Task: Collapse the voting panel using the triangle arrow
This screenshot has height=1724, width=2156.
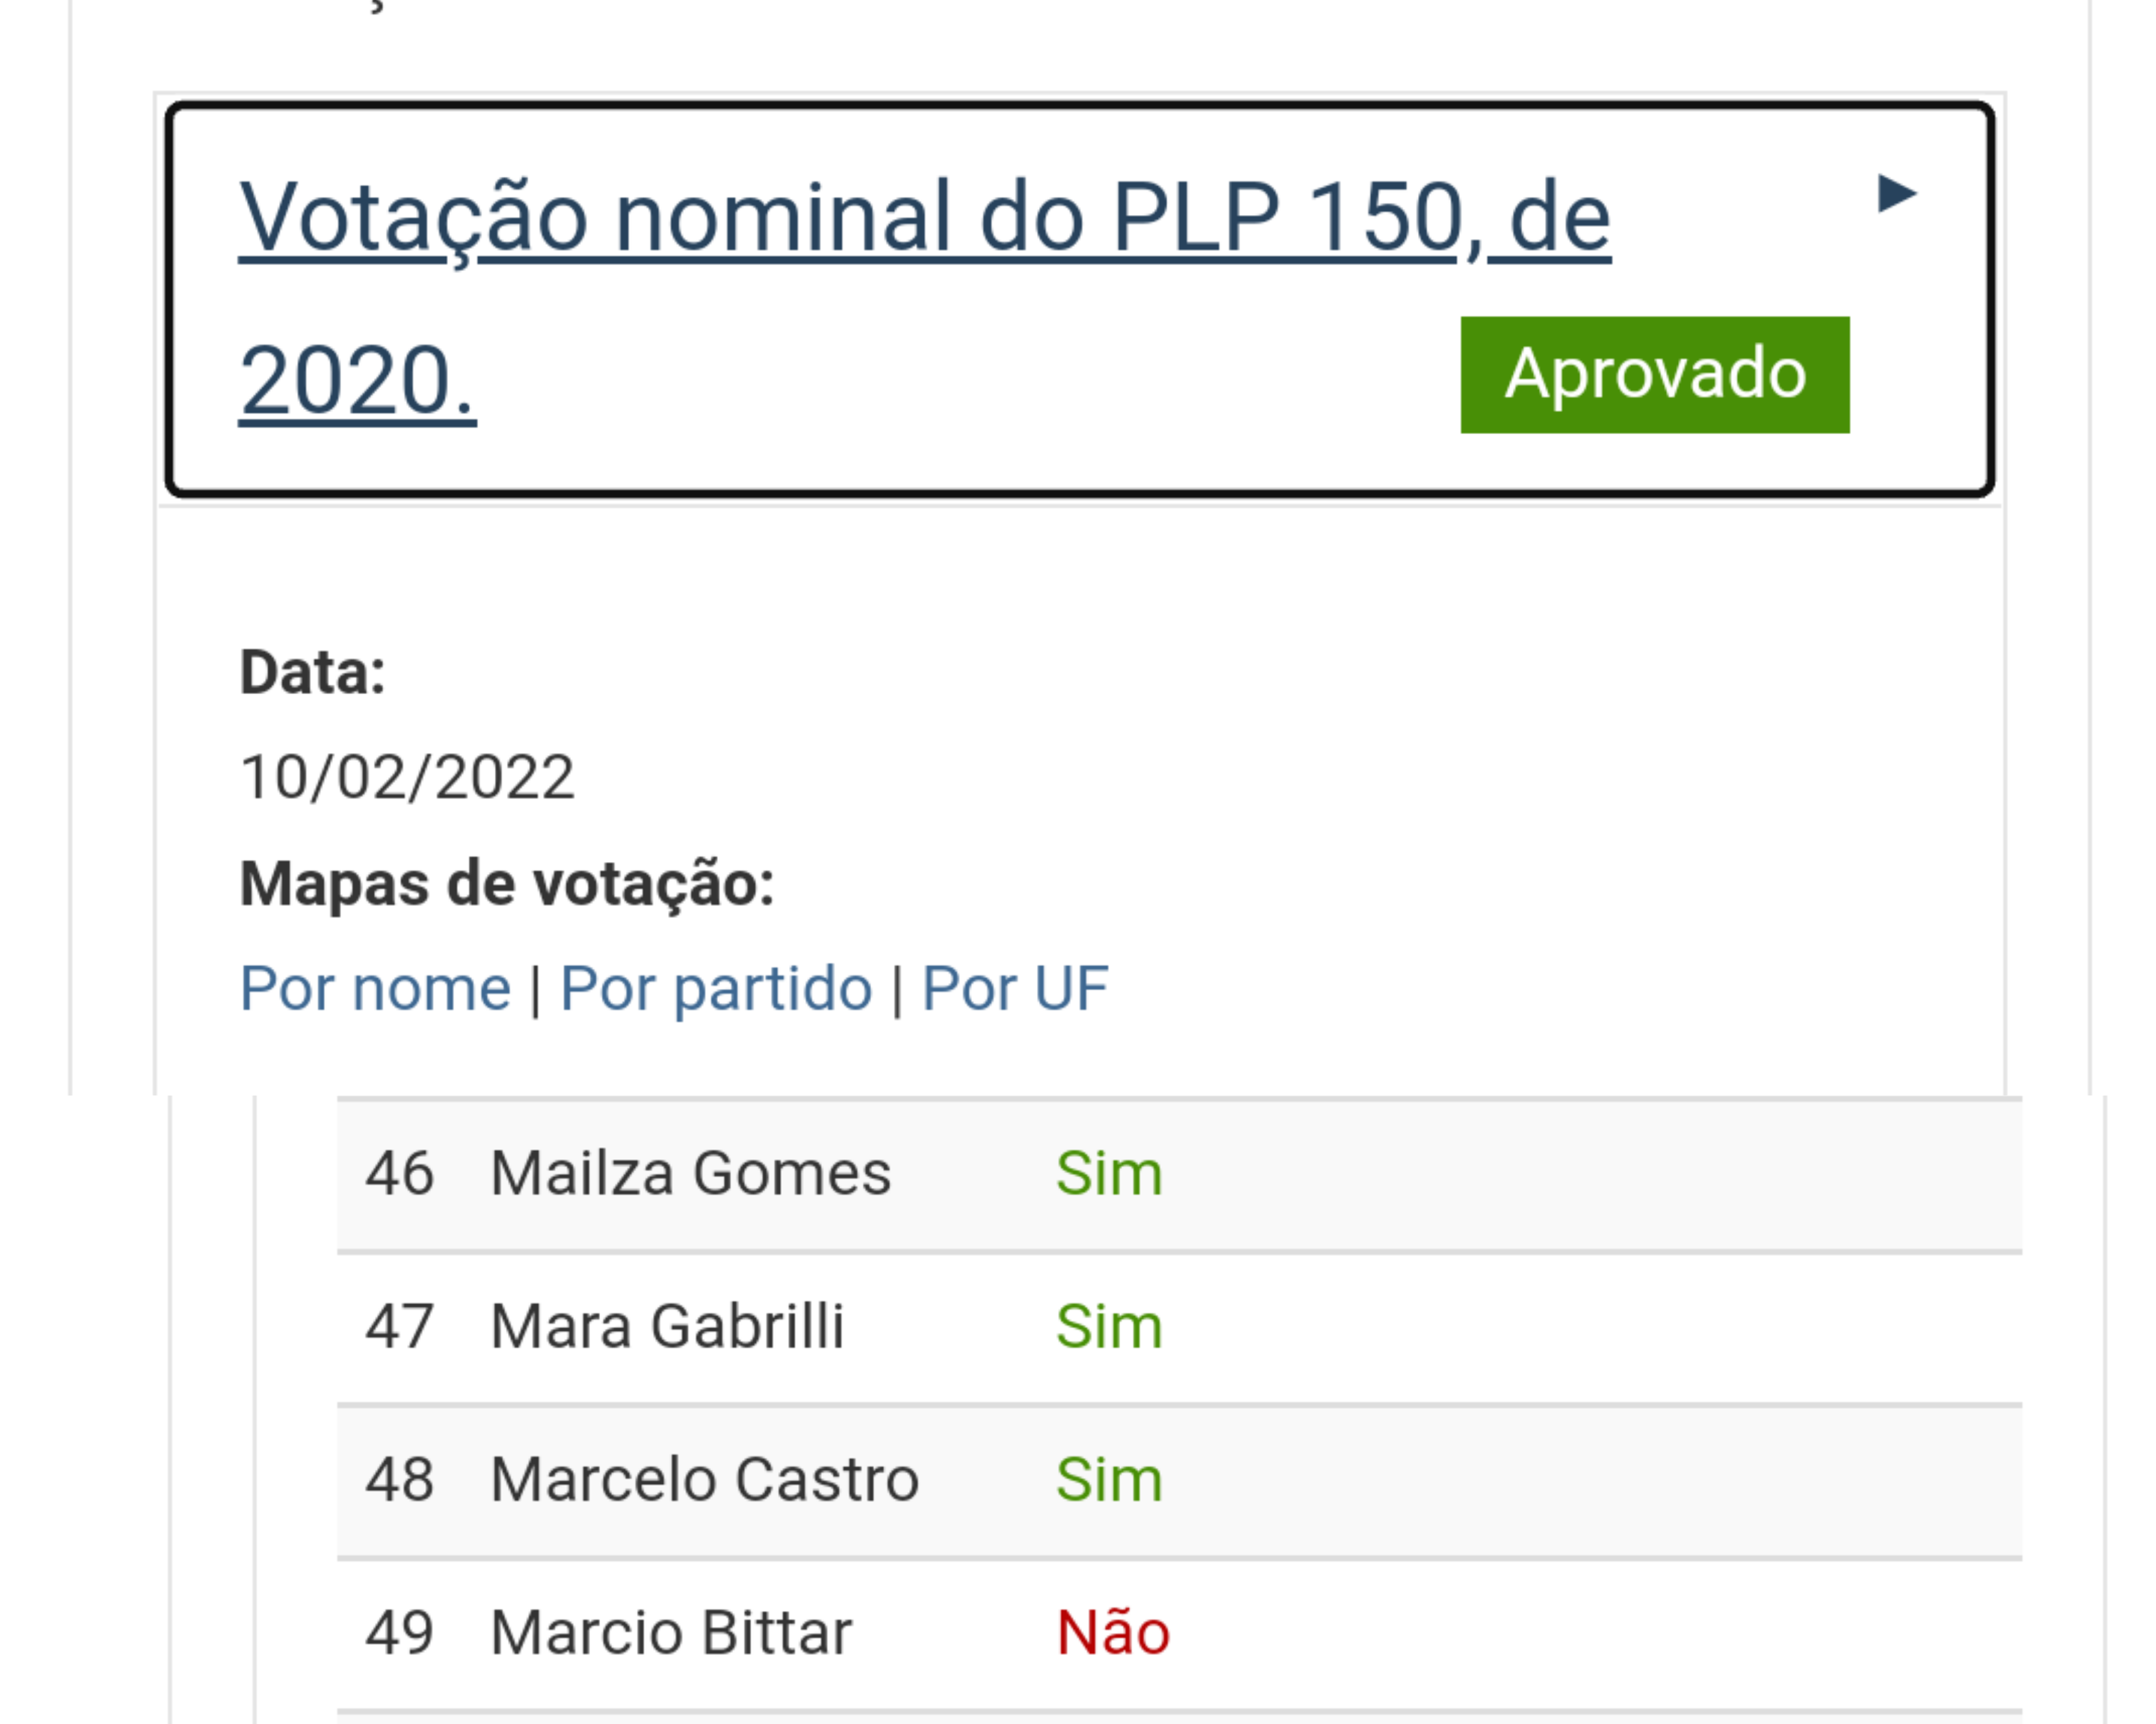Action: [1896, 193]
